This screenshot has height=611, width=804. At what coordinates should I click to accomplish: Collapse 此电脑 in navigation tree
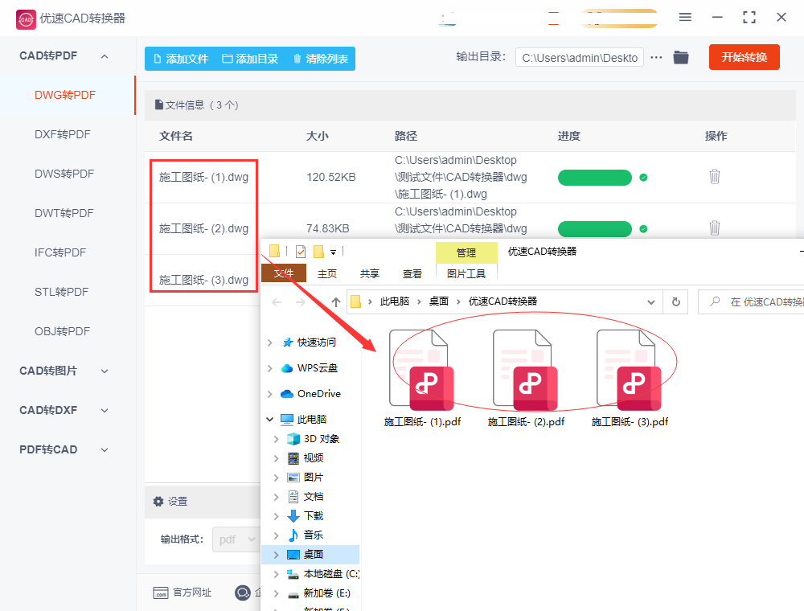269,420
